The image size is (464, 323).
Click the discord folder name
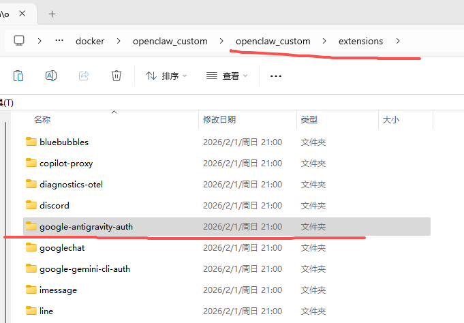click(x=54, y=206)
